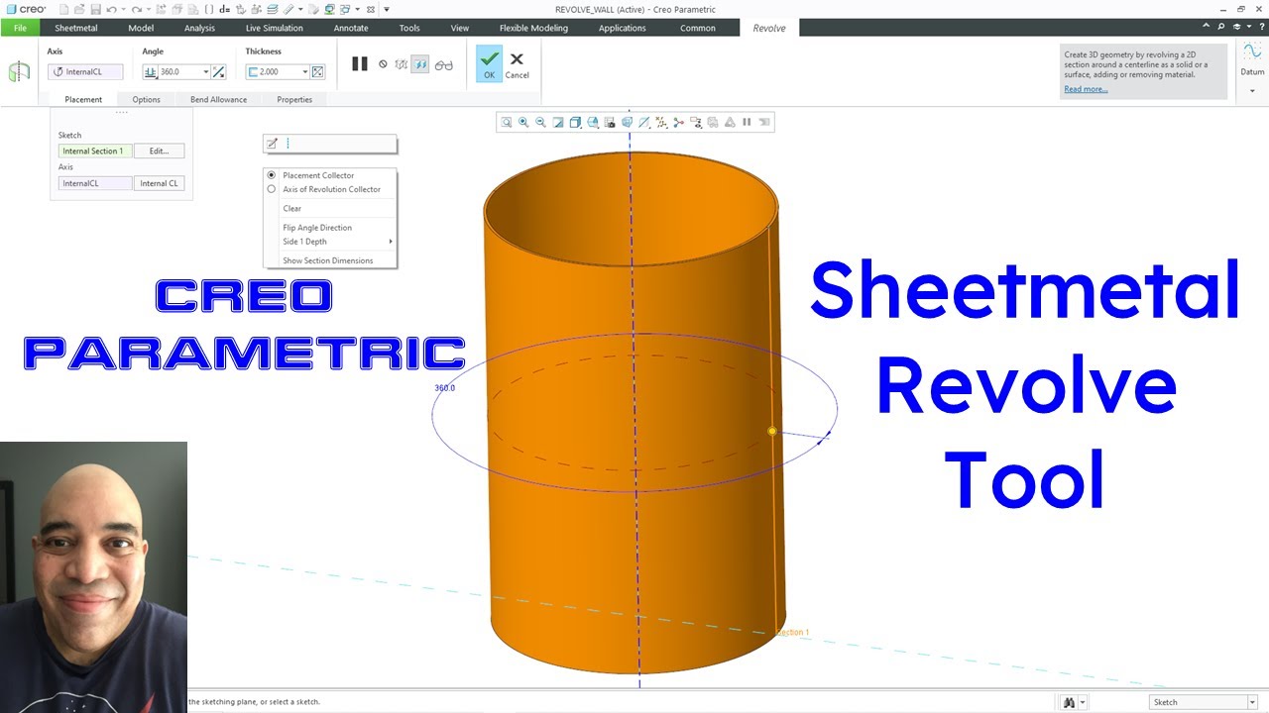Click the Undo arrow in quick access toolbar
Viewport: 1269px width, 713px height.
click(111, 9)
